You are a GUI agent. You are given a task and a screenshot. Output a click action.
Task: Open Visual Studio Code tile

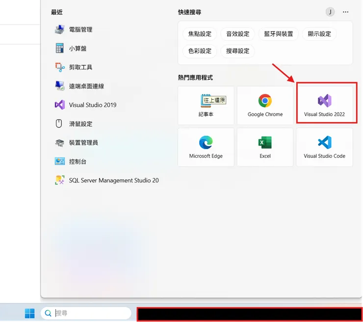pyautogui.click(x=324, y=147)
